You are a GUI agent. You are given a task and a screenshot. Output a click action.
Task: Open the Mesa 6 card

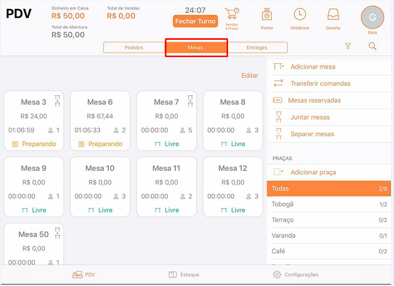pos(100,121)
